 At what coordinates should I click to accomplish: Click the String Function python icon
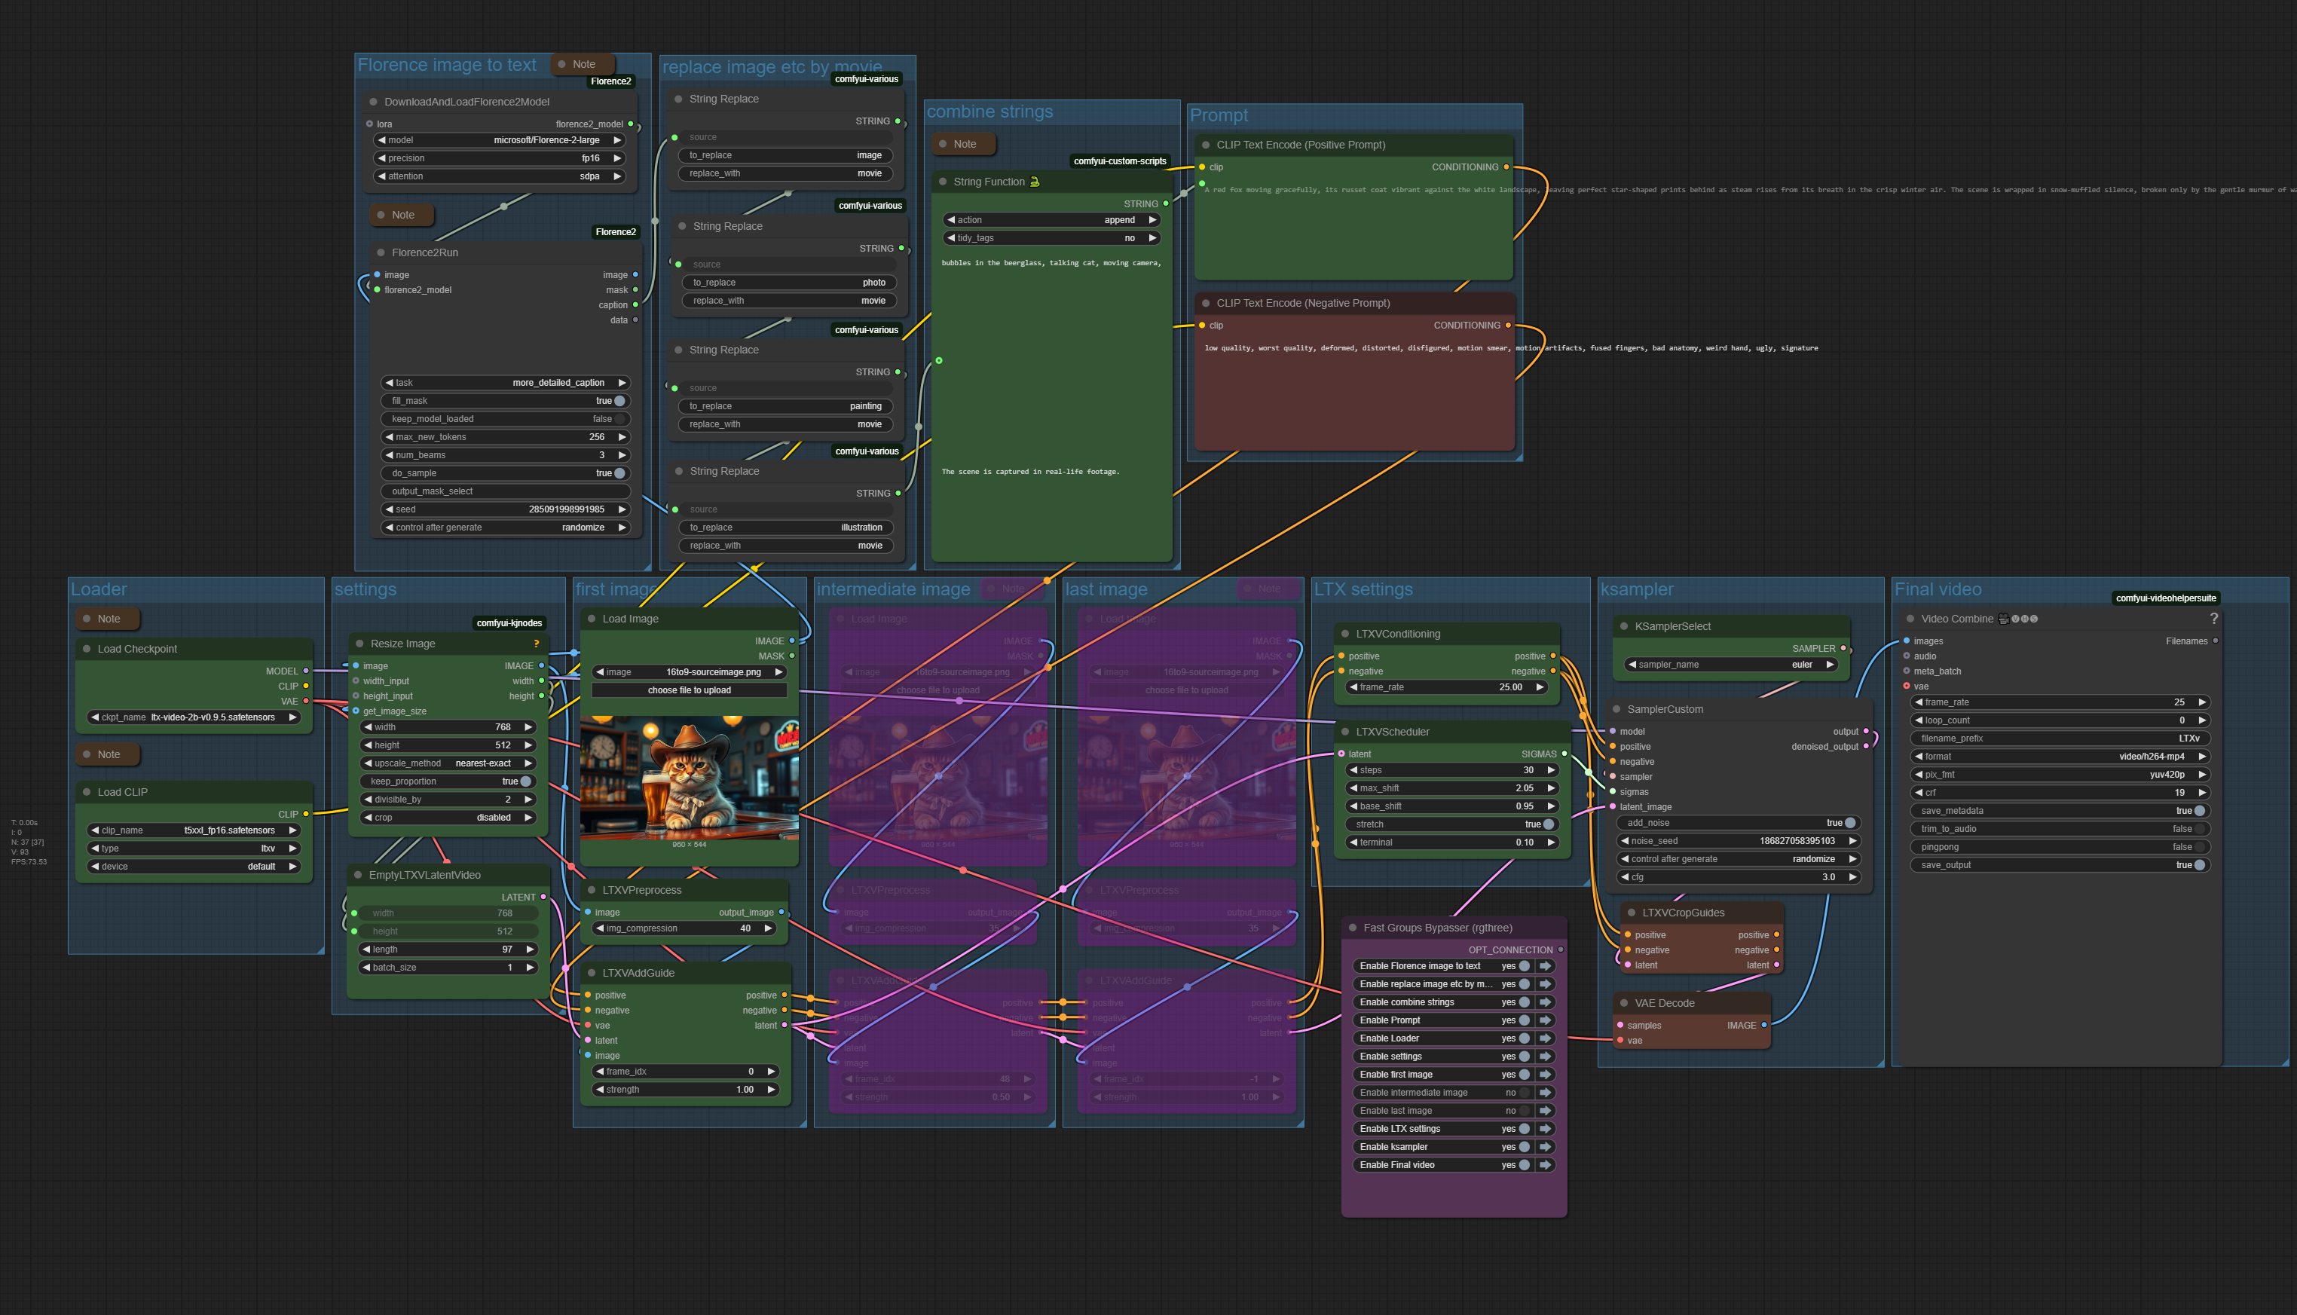pyautogui.click(x=1035, y=182)
